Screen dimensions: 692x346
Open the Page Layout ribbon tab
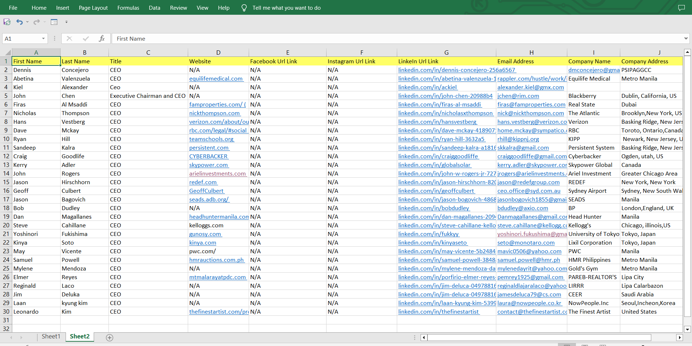[93, 8]
